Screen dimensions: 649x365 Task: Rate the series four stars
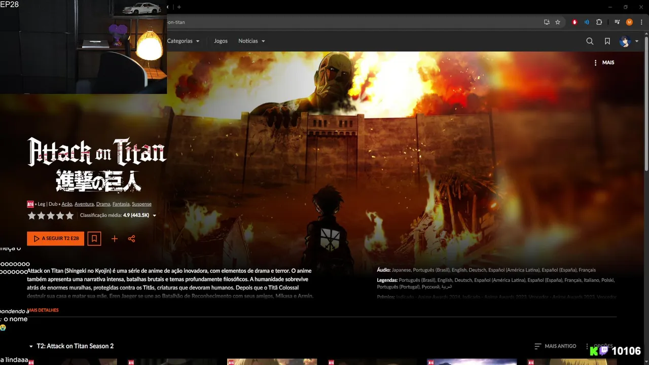coord(60,215)
